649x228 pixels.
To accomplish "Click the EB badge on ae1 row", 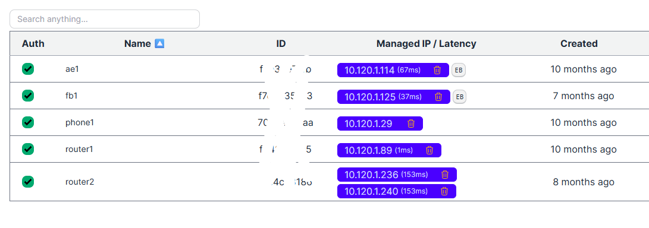I will (459, 70).
